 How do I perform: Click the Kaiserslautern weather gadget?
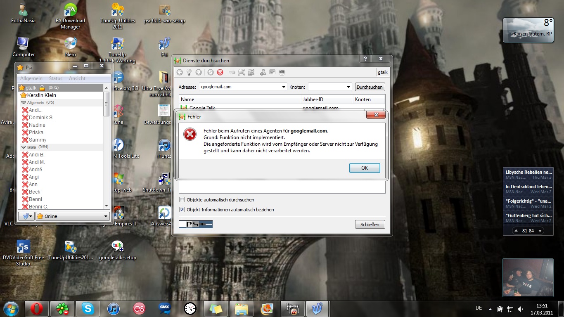pyautogui.click(x=528, y=30)
